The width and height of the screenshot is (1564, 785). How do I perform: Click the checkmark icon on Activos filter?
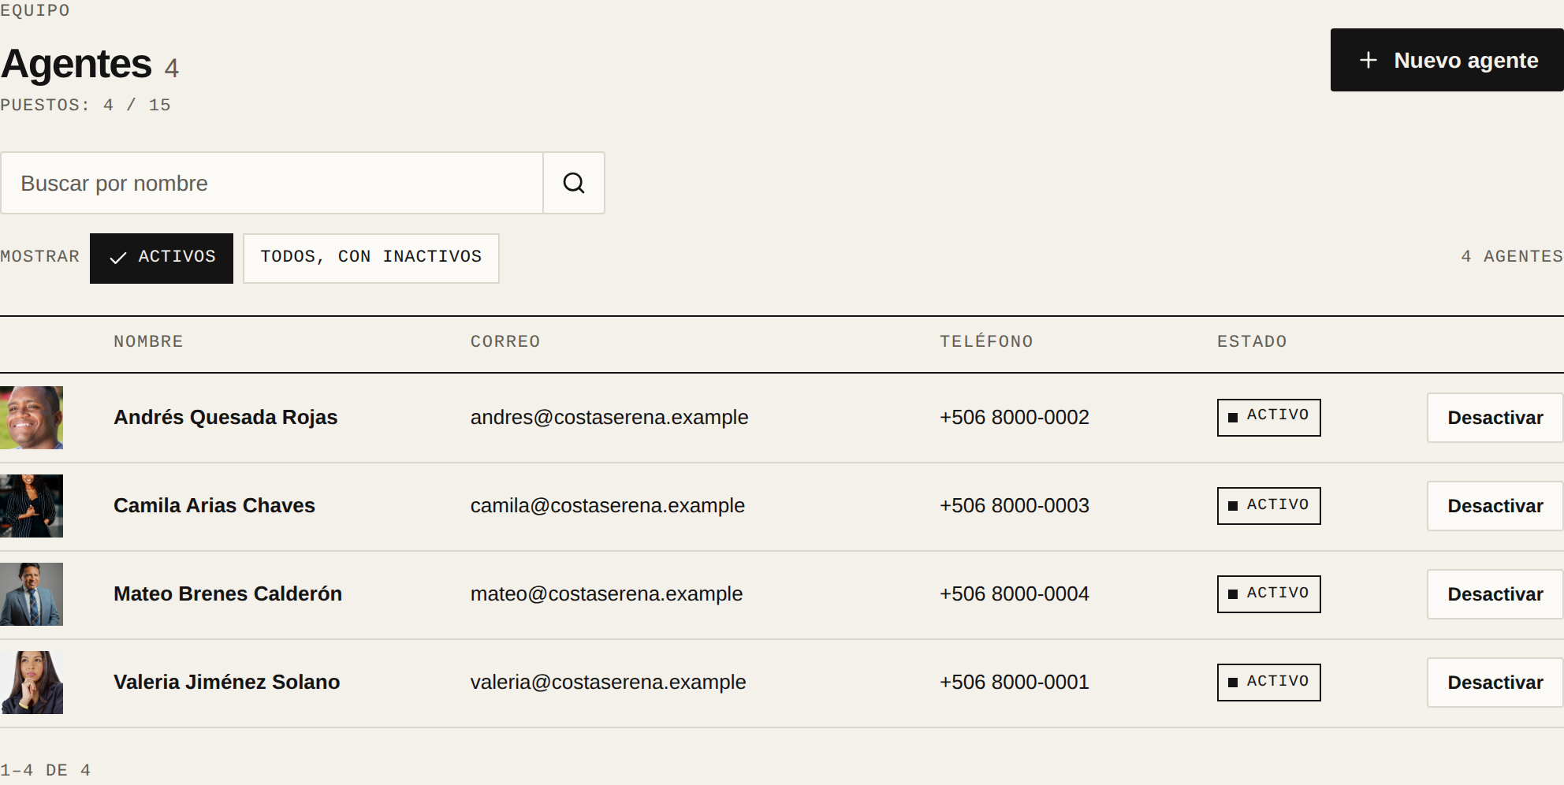point(118,258)
